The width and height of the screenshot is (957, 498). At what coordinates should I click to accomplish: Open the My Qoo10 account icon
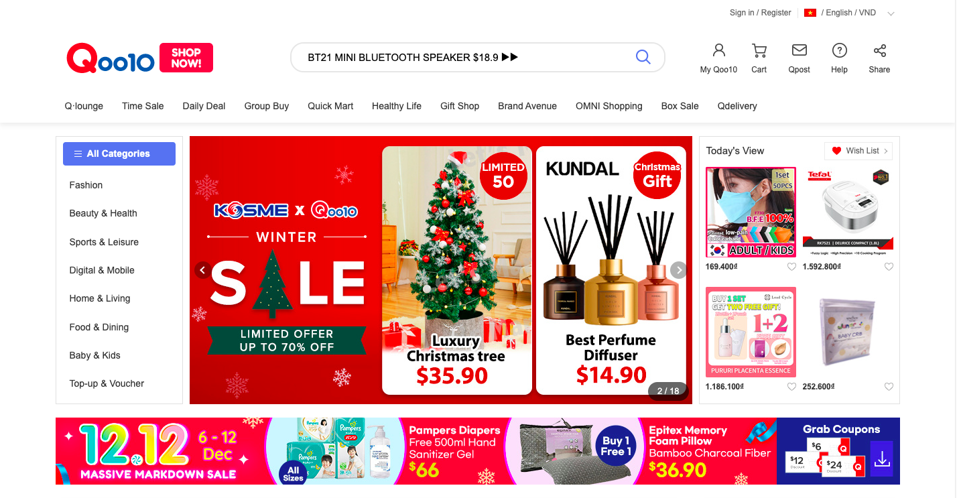click(x=718, y=51)
